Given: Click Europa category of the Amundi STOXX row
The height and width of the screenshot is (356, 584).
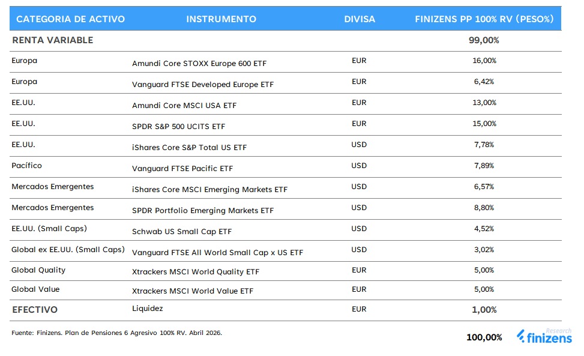Looking at the screenshot, I should 24,61.
